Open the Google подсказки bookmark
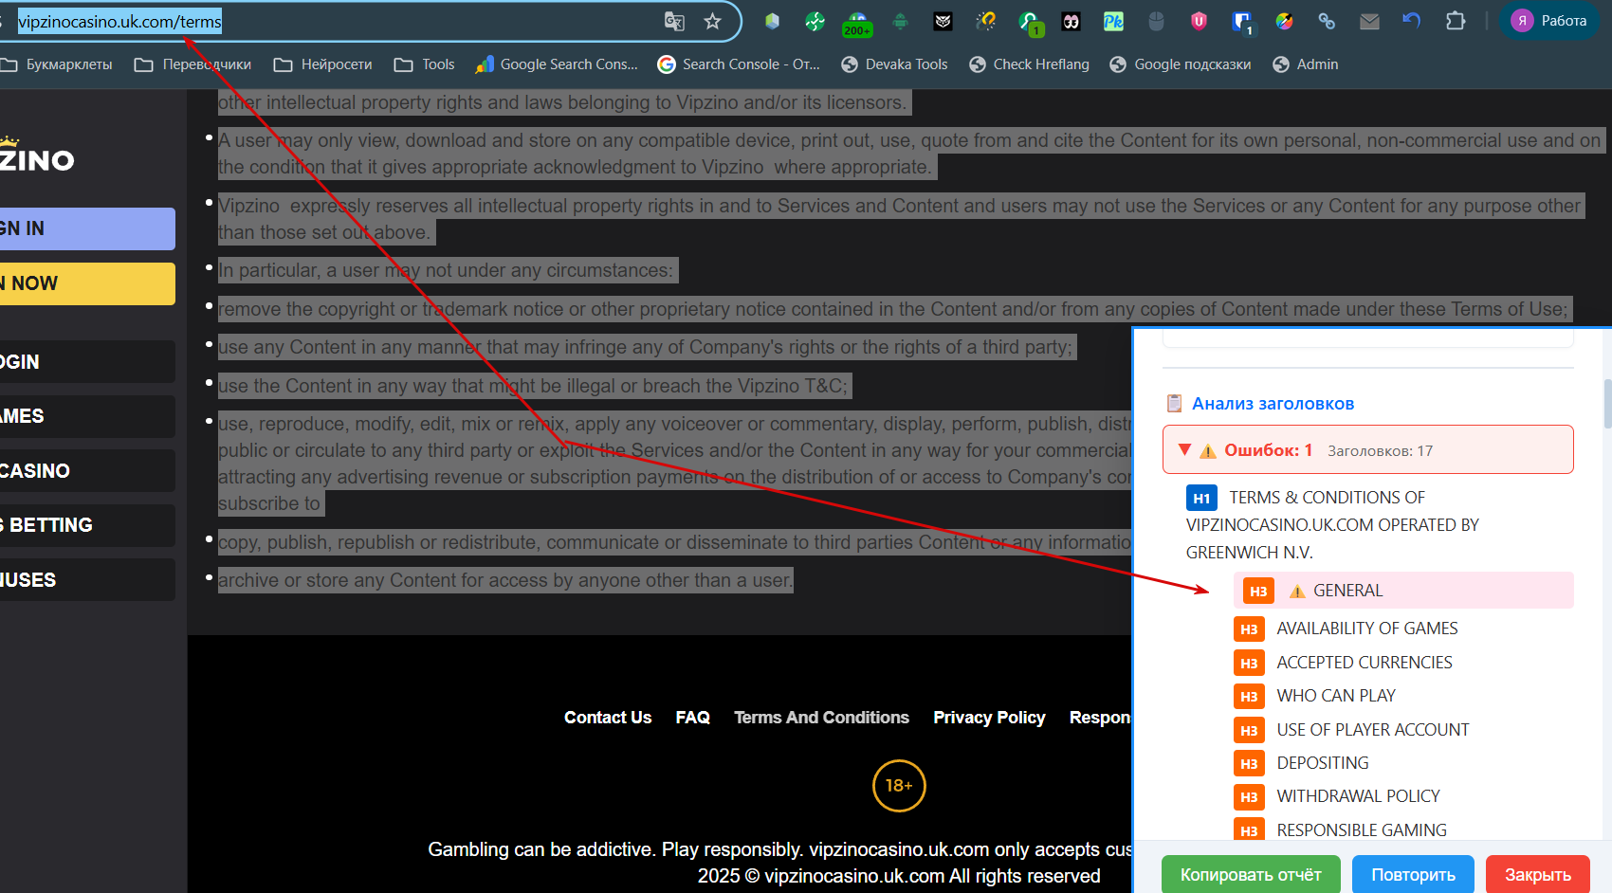 tap(1181, 64)
